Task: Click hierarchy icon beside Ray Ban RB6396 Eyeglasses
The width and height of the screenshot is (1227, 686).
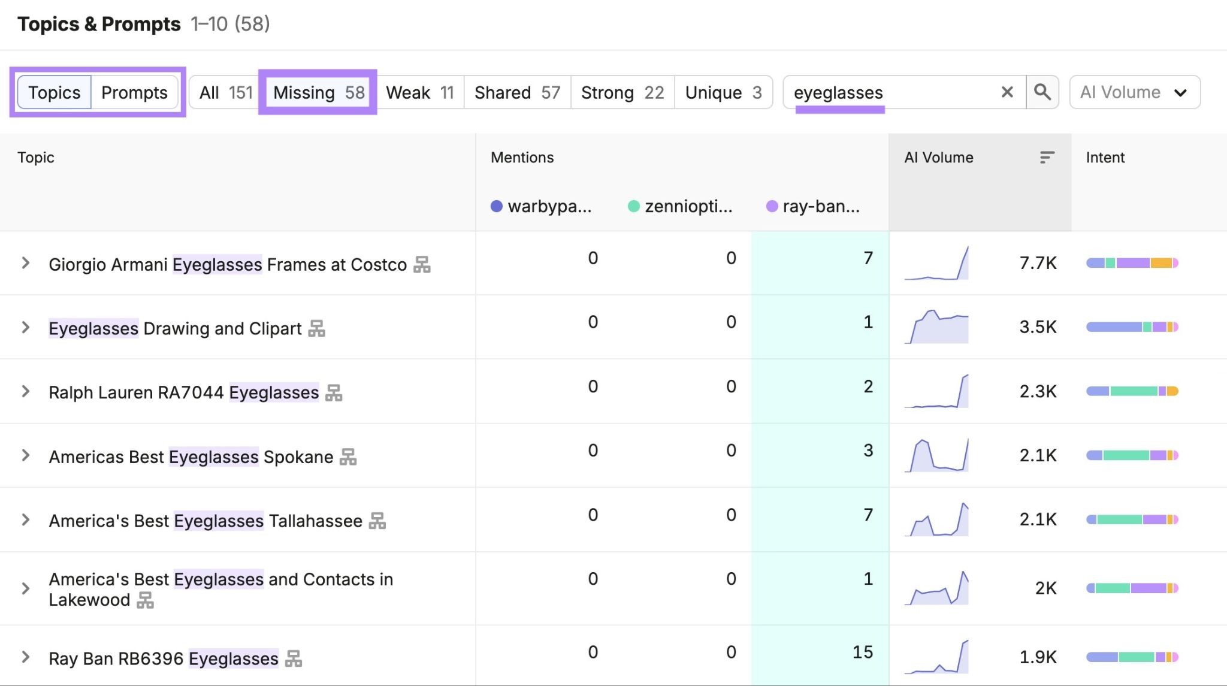Action: click(x=293, y=658)
